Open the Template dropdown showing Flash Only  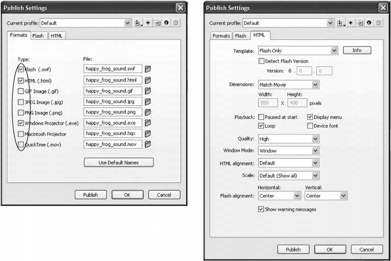pyautogui.click(x=334, y=51)
